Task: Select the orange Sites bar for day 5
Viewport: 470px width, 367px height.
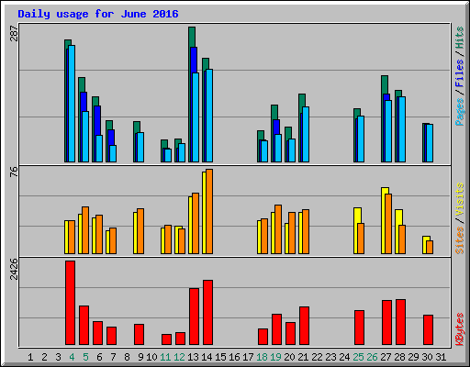Action: [x=85, y=230]
